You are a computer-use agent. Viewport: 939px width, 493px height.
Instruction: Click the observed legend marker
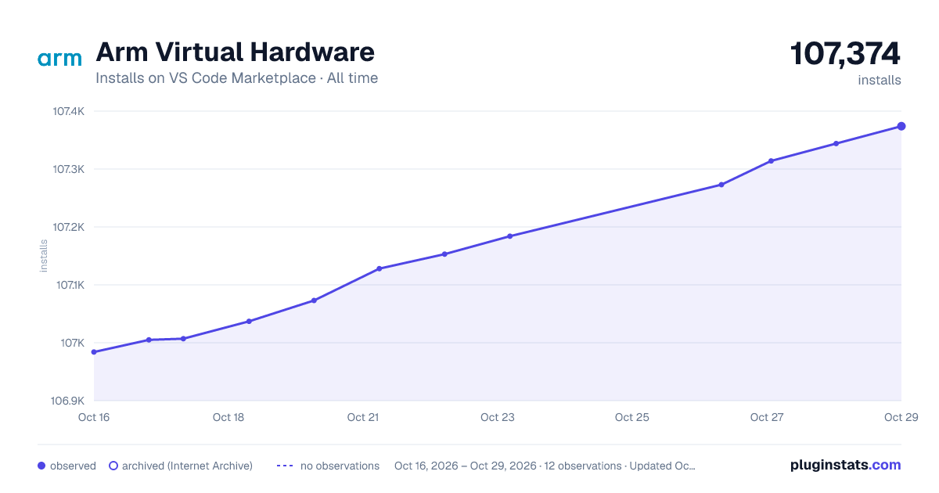pos(41,466)
